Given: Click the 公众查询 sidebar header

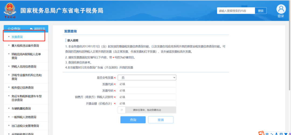Looking at the screenshot, I should pyautogui.click(x=14, y=29).
